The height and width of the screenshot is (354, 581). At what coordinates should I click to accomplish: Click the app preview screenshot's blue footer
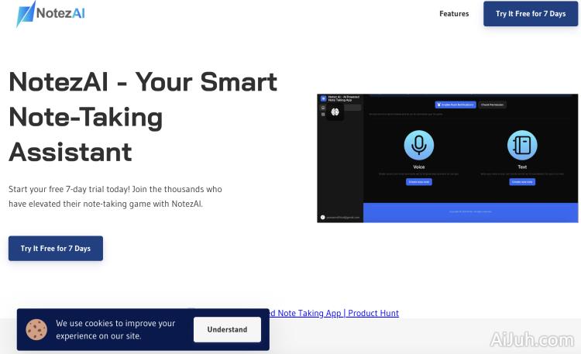tap(471, 212)
